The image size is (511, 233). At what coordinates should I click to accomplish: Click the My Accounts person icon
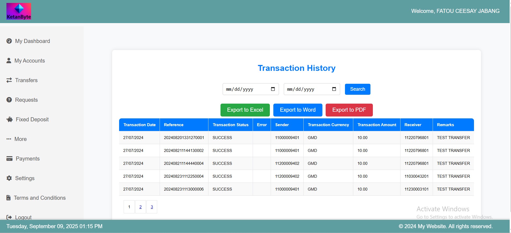click(9, 60)
